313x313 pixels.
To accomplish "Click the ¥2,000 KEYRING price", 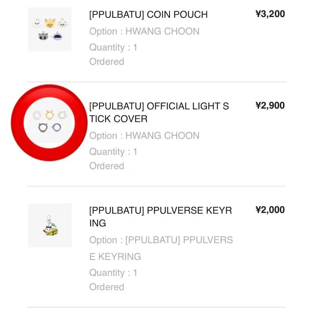I will 271,210.
